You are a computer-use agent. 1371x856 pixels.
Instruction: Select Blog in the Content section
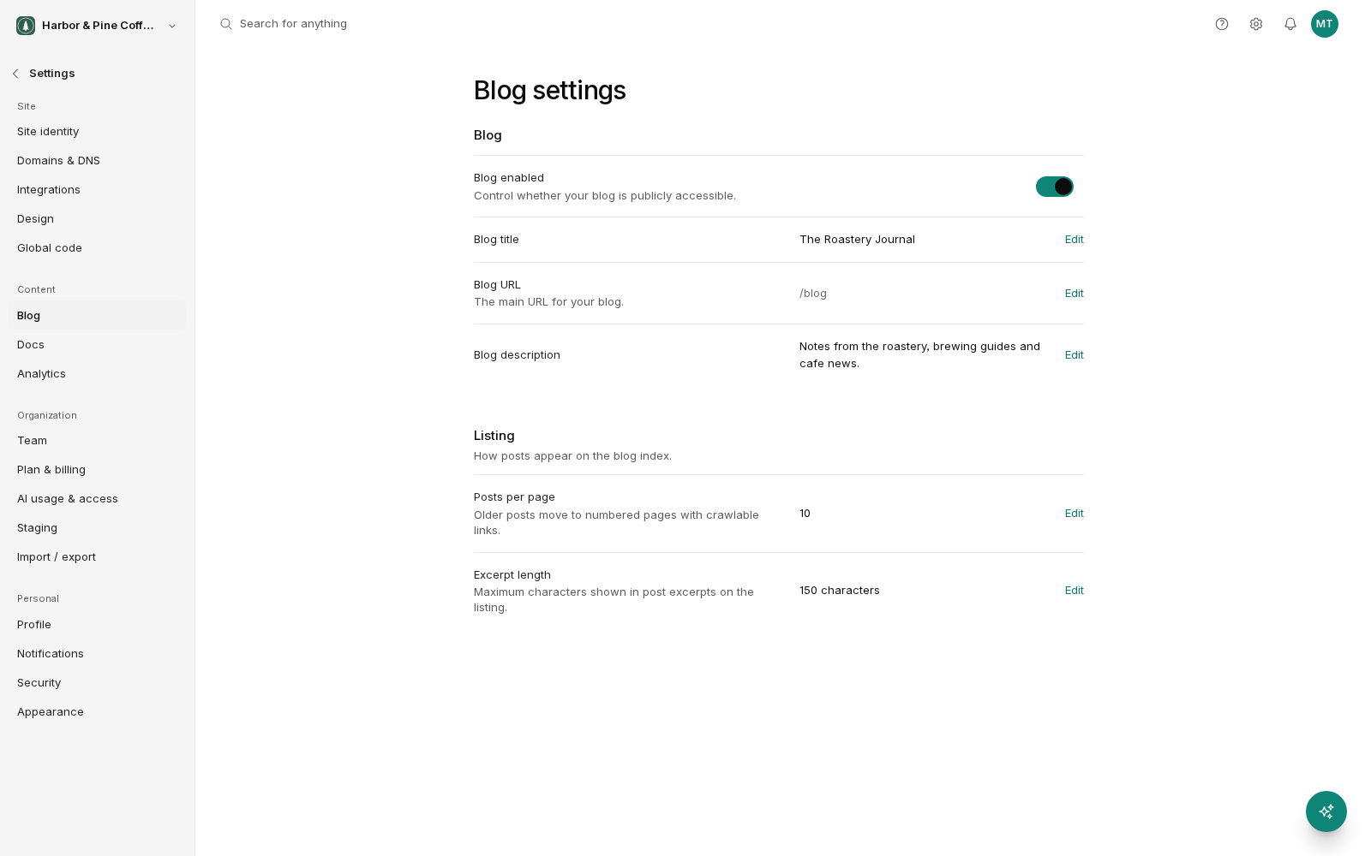coord(97,316)
